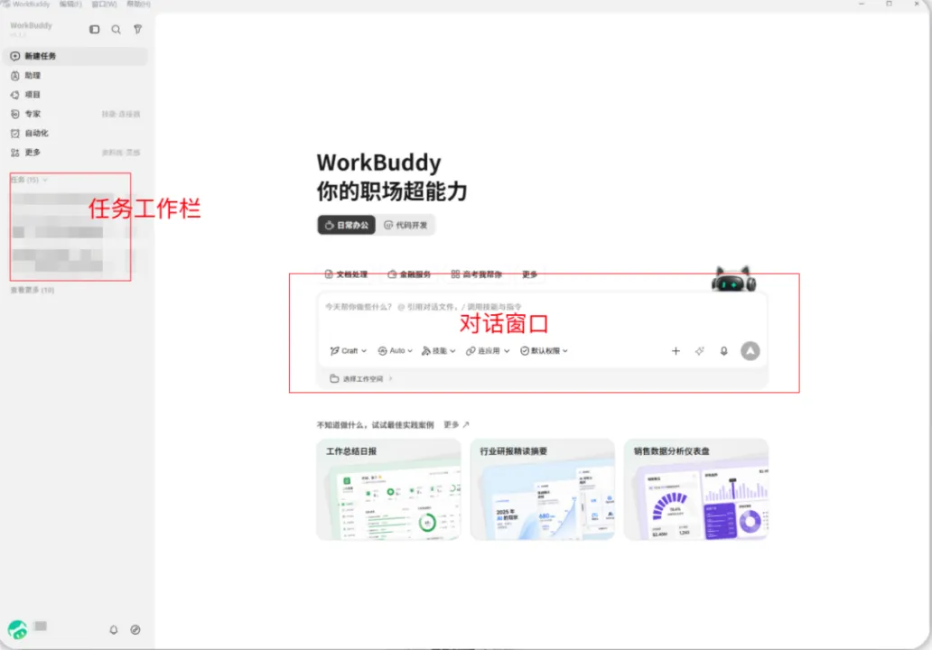Open the 自动化 automation section
The width and height of the screenshot is (932, 650).
(76, 133)
